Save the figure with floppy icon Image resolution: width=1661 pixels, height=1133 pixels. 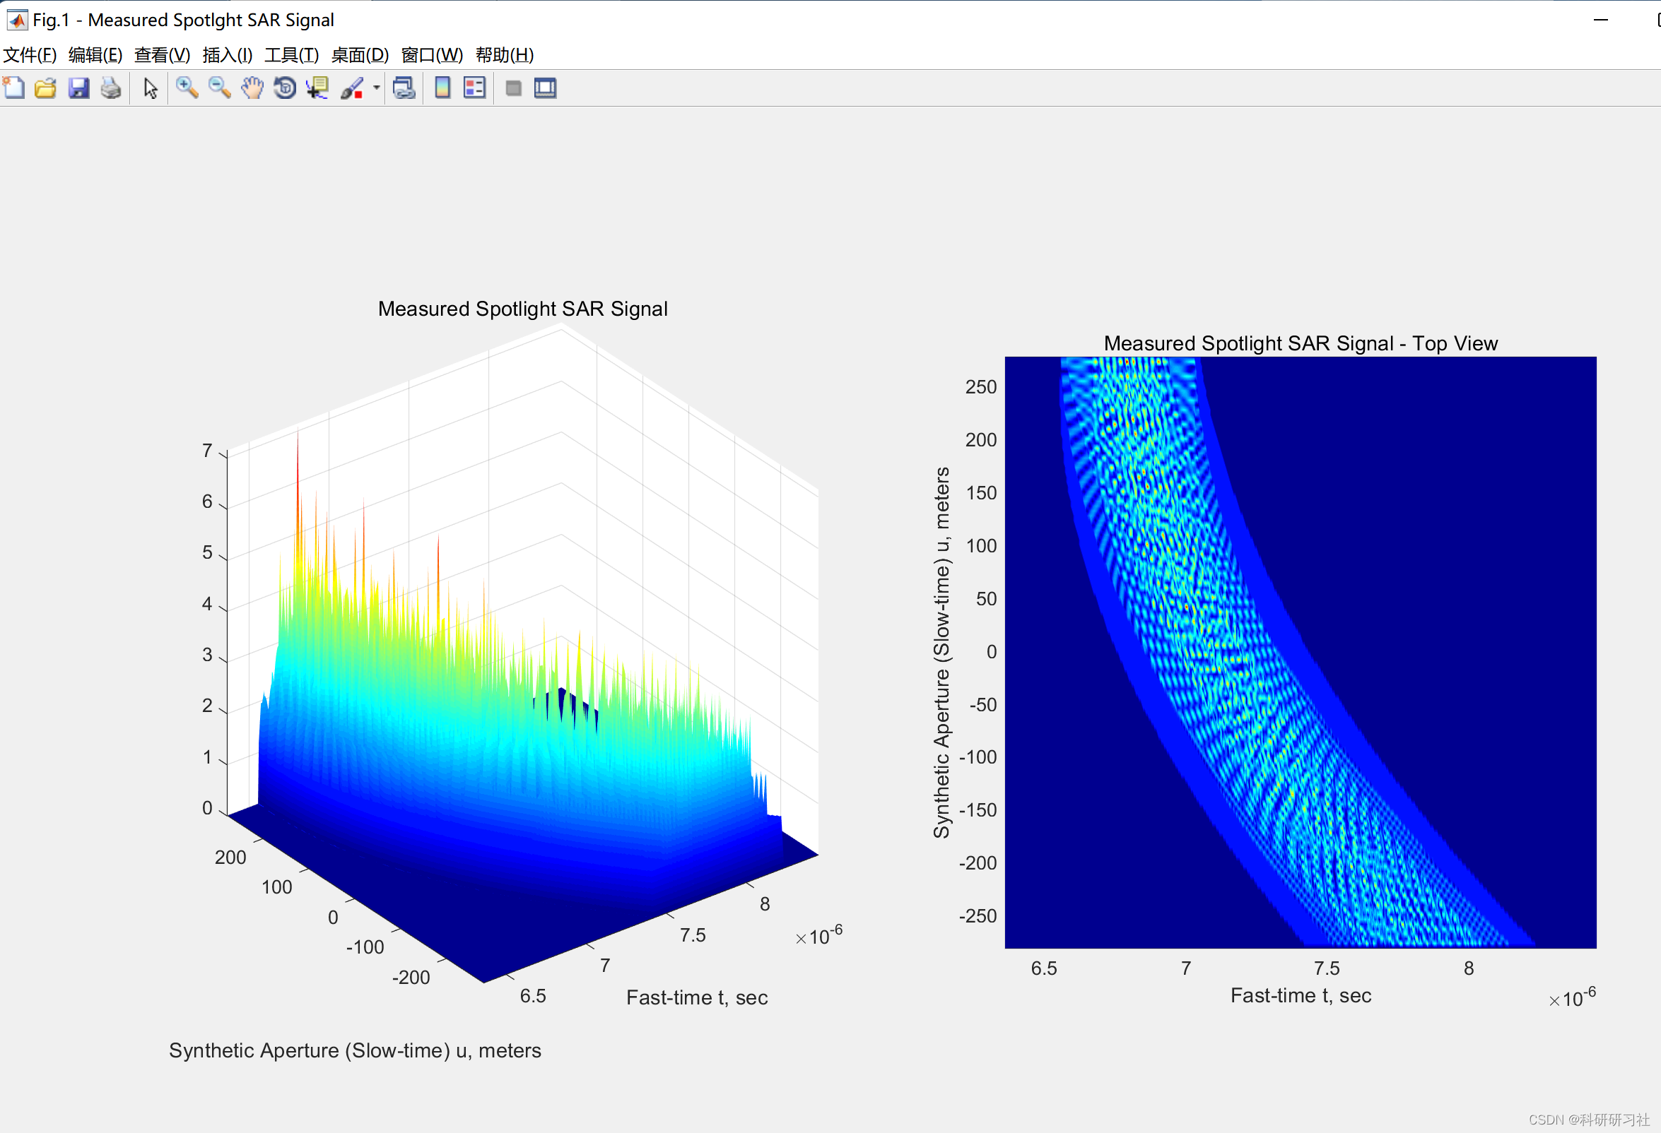(78, 88)
